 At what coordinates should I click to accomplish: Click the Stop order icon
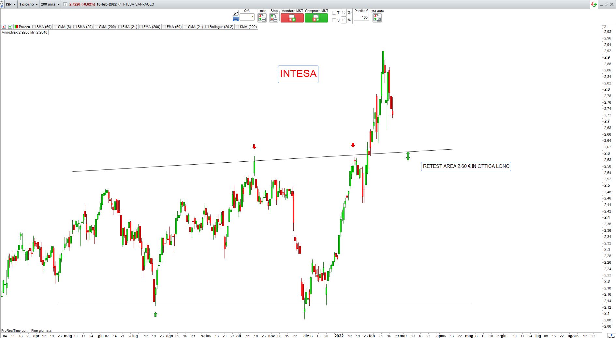pyautogui.click(x=274, y=18)
